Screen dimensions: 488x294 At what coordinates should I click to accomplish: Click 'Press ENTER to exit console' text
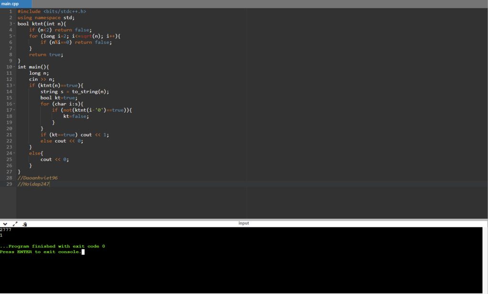click(x=41, y=252)
